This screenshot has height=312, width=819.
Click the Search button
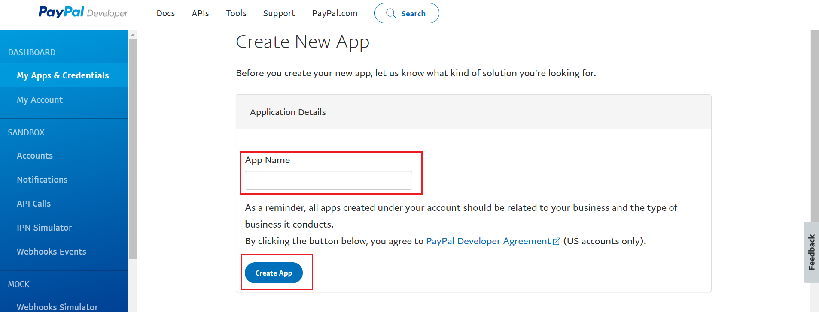pyautogui.click(x=407, y=13)
